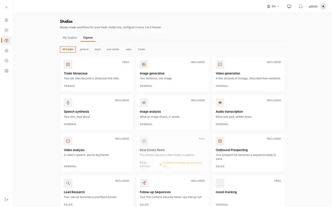This screenshot has height=207, width=332.
Task: Click the mood-tracking placeholder icon
Action: coord(220,183)
